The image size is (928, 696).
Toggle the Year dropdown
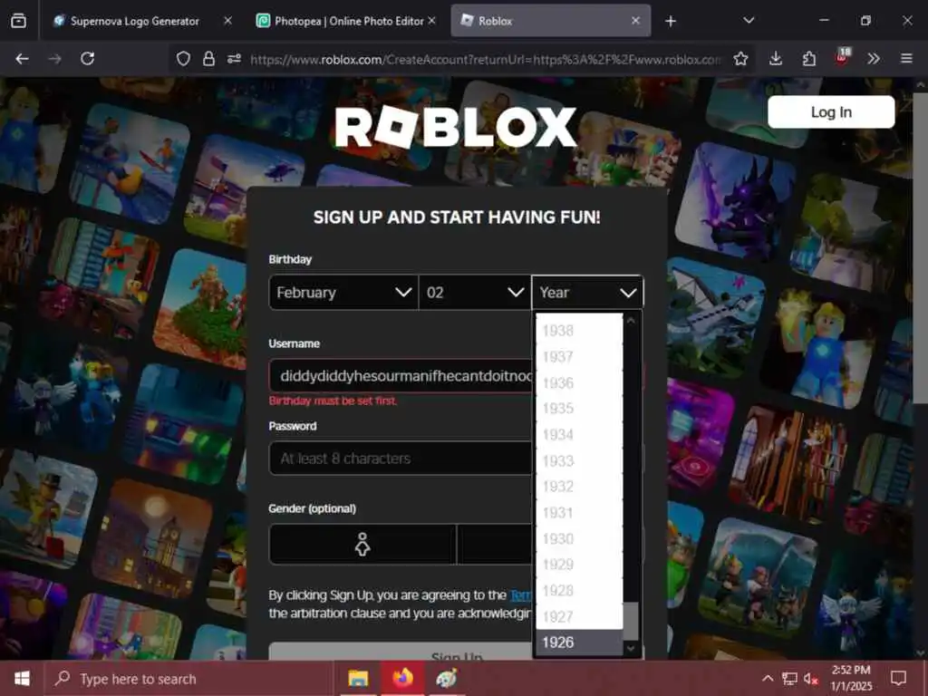[x=587, y=293]
